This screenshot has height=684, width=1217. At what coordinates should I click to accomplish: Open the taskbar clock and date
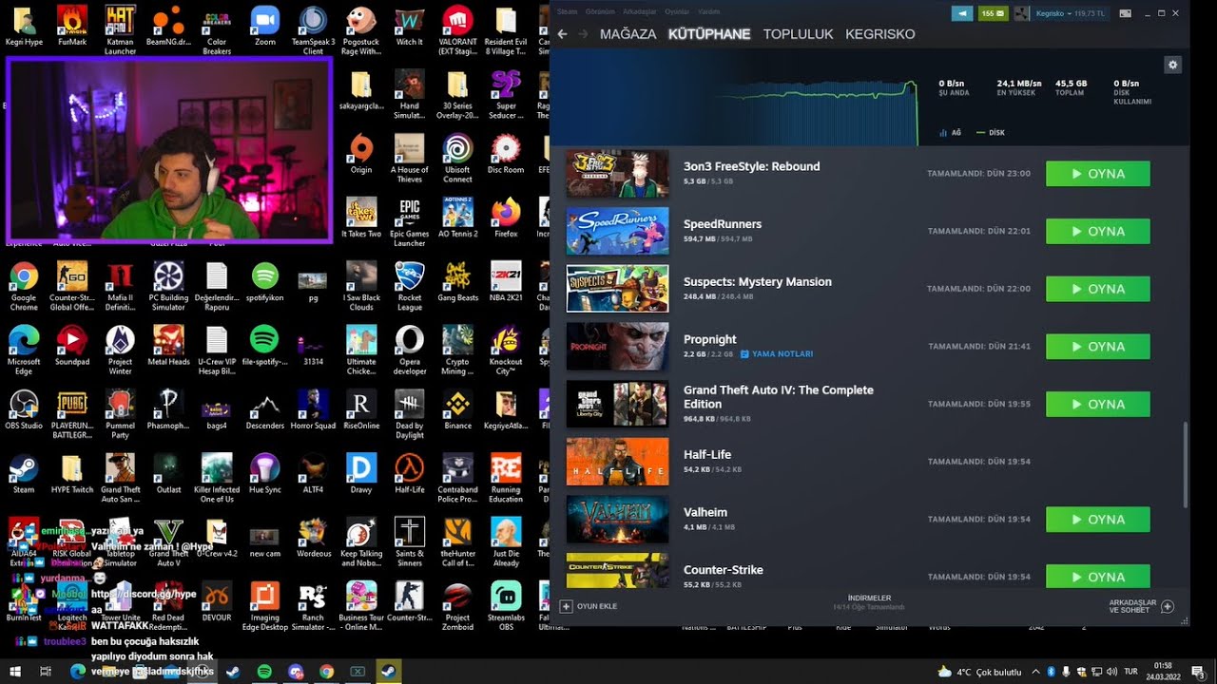point(1163,671)
